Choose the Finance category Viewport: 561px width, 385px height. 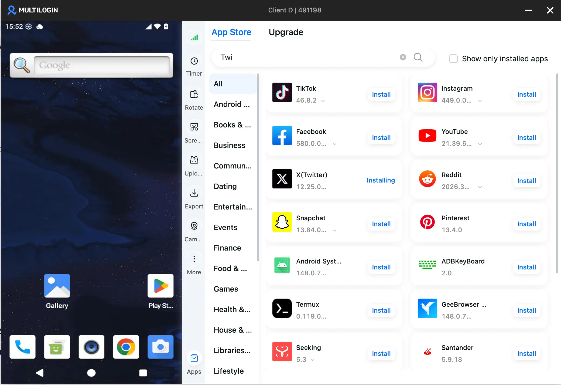[x=233, y=248]
